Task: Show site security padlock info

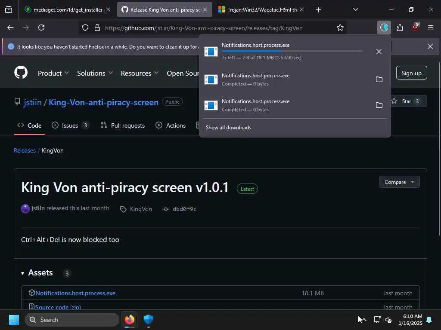Action: tap(97, 28)
